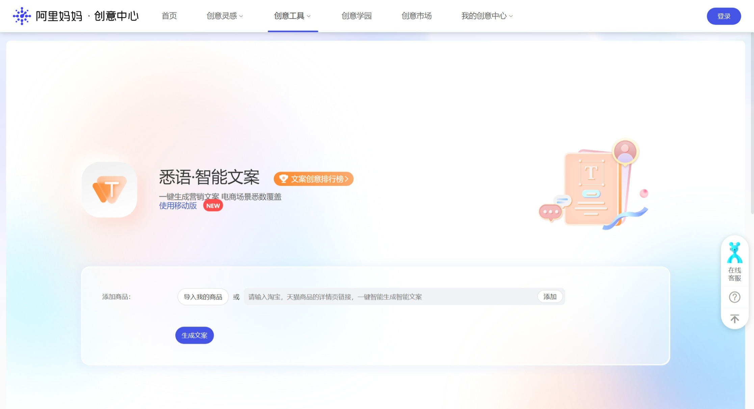Open the 创意学园 nav item
Image resolution: width=754 pixels, height=409 pixels.
356,16
